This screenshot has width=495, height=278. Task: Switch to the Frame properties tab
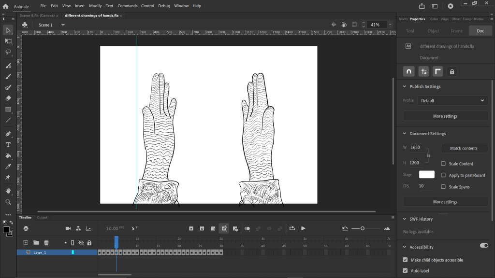coord(456,31)
